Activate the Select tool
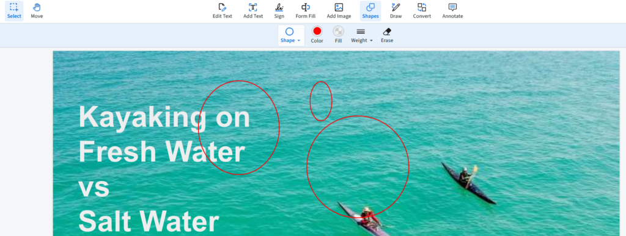This screenshot has height=236, width=626. pyautogui.click(x=14, y=11)
